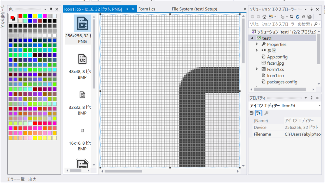Click the Show All Files icon
This screenshot has width=325, height=183.
[x=310, y=17]
